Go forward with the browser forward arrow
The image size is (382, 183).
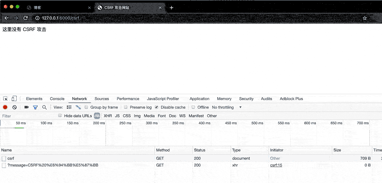[x=16, y=18]
